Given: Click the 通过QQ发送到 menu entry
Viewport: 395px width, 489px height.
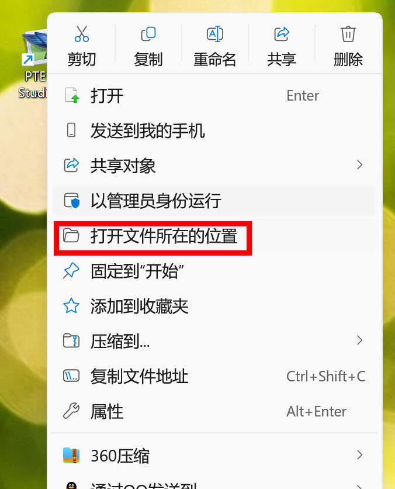Looking at the screenshot, I should 215,484.
